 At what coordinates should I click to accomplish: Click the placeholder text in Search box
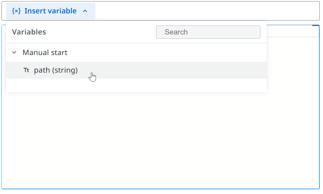[176, 32]
